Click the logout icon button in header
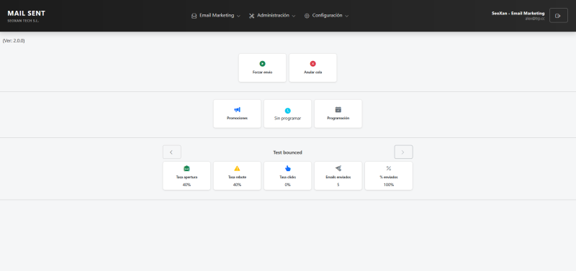576x271 pixels. click(559, 16)
